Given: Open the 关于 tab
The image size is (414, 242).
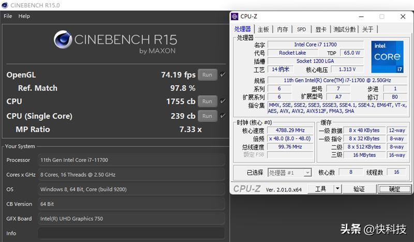Looking at the screenshot, I should pos(368,29).
